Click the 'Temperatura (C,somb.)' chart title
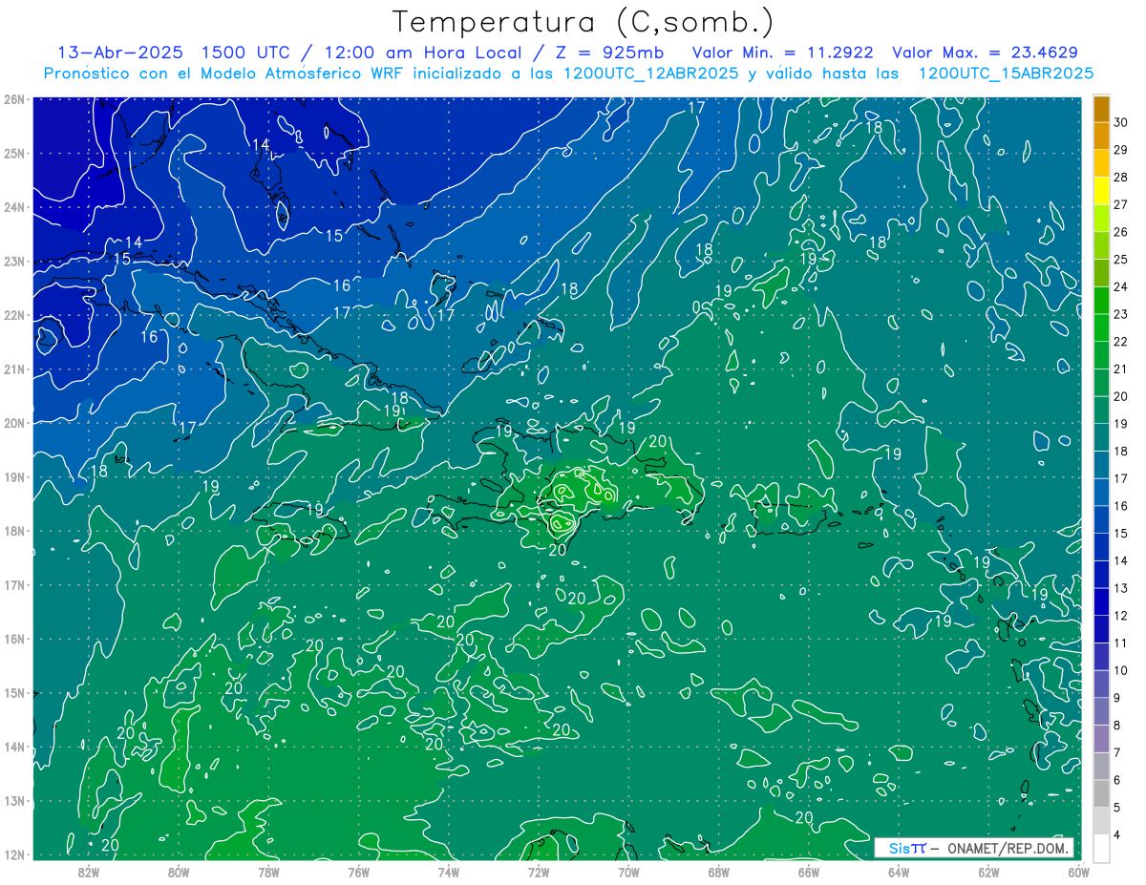Screen dimensions: 1146x885 583,22
